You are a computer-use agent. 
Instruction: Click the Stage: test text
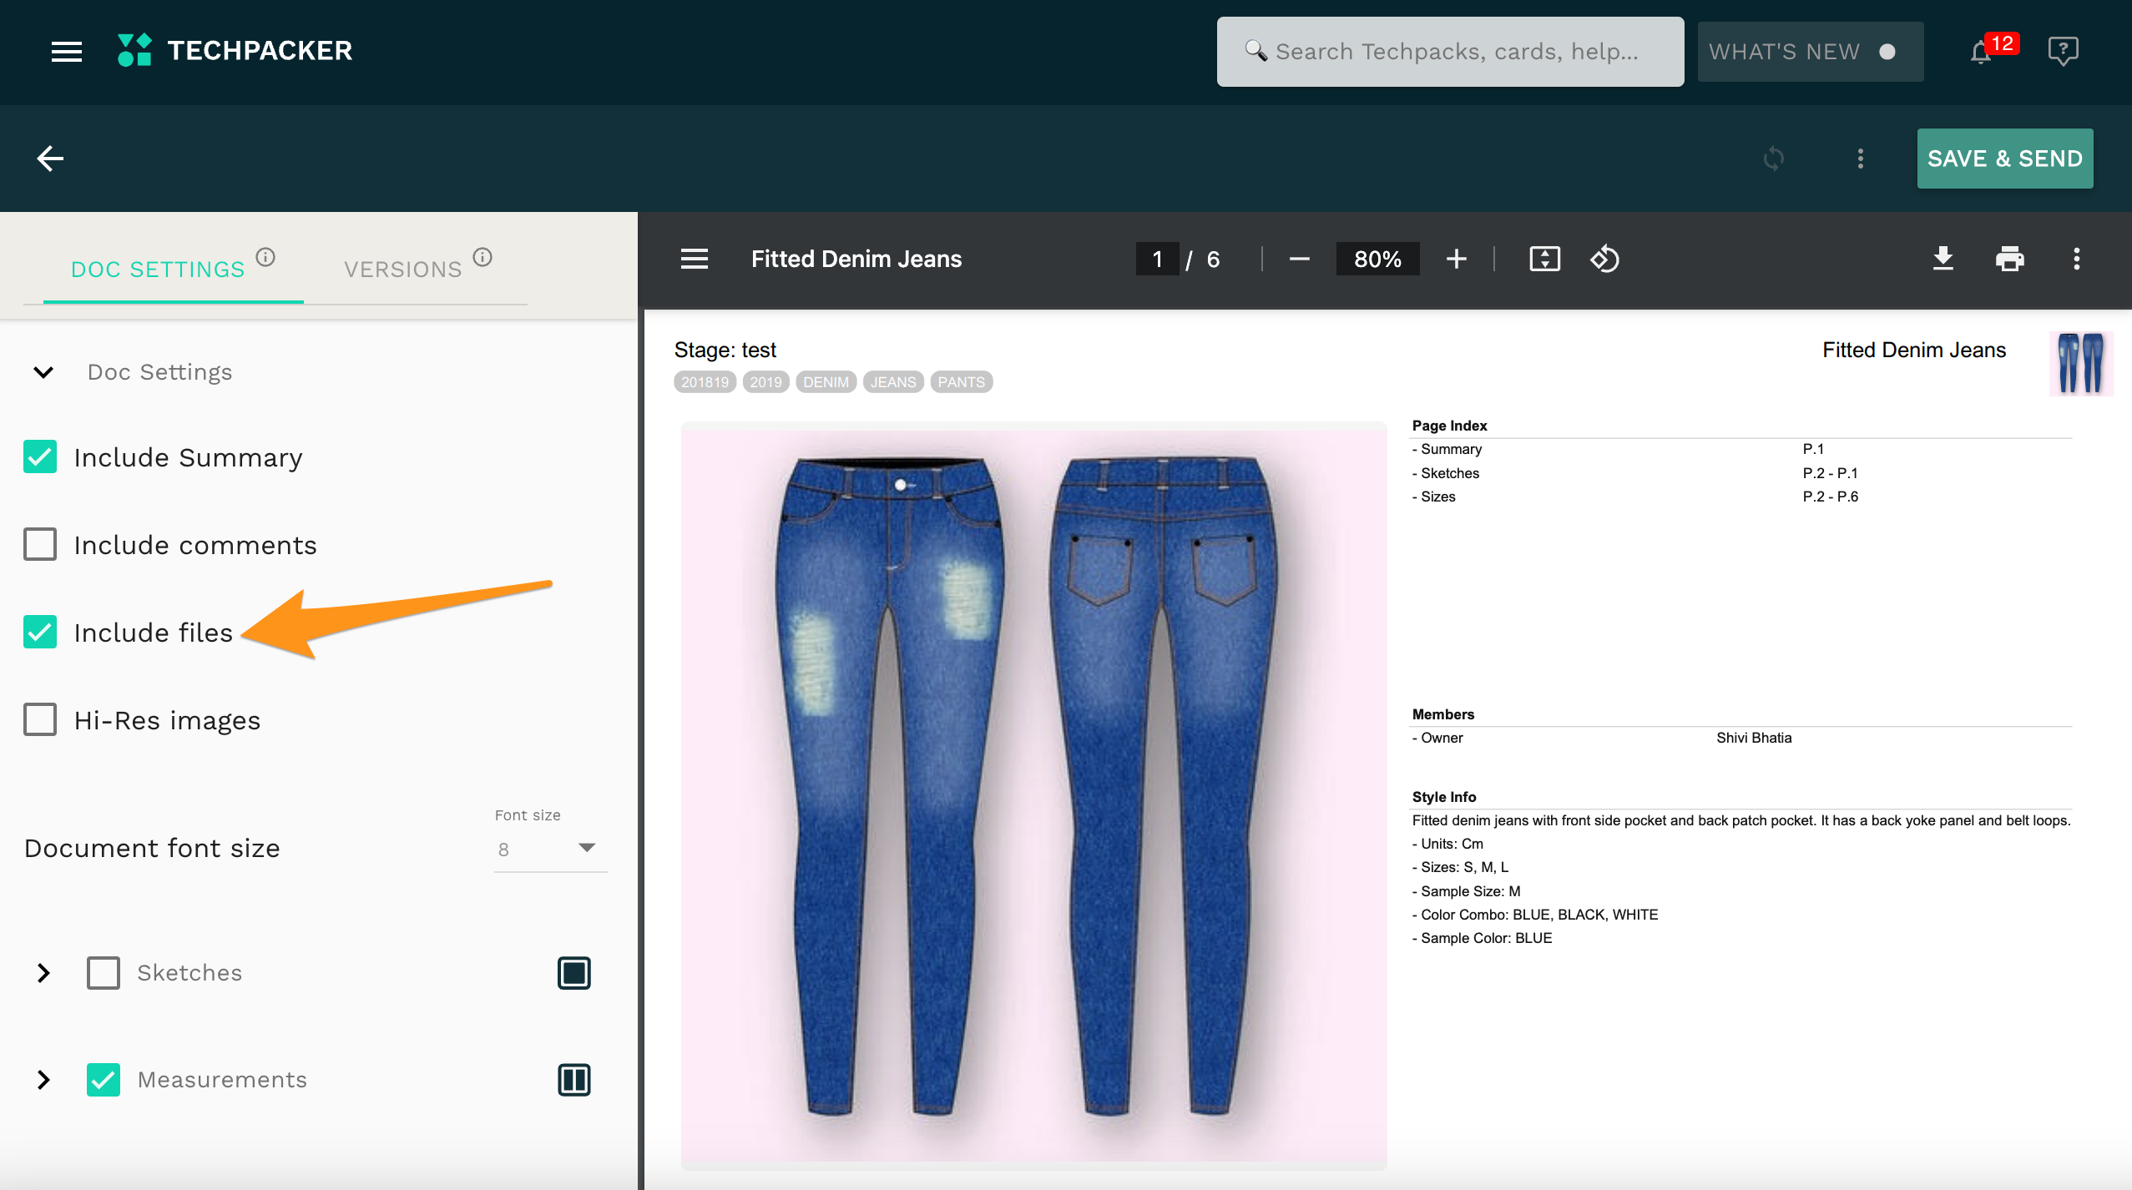pos(725,350)
